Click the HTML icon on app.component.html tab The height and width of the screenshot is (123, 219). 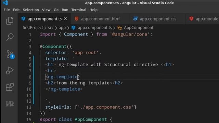(77, 18)
